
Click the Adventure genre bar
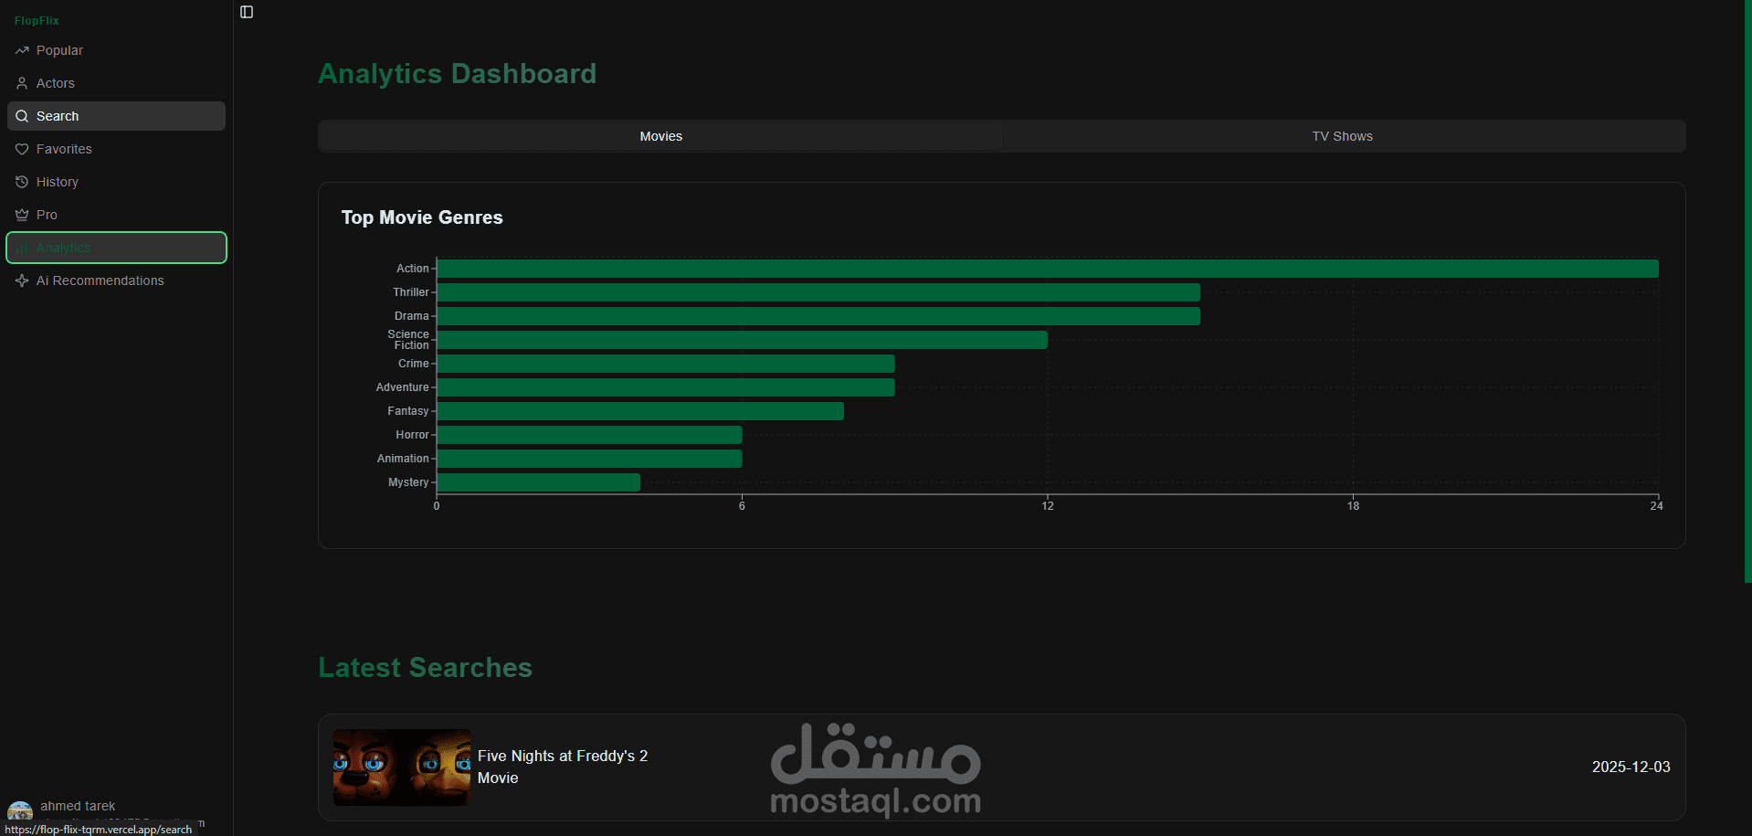pyautogui.click(x=666, y=387)
